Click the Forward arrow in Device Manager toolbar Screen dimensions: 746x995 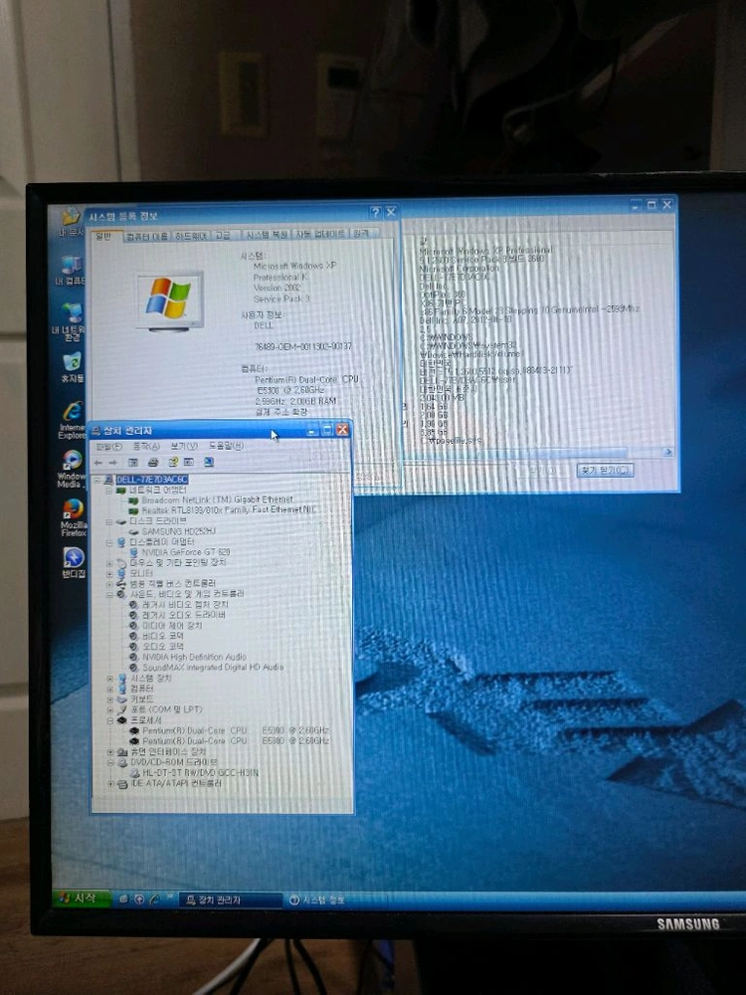coord(113,463)
